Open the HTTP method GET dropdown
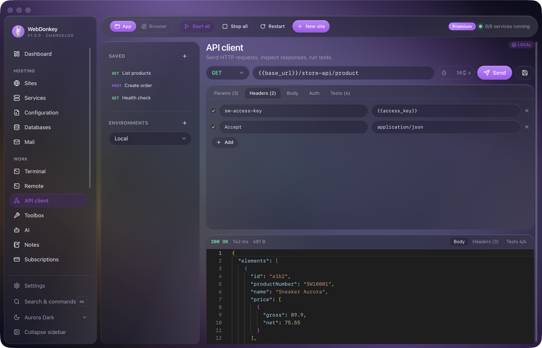 pyautogui.click(x=228, y=73)
